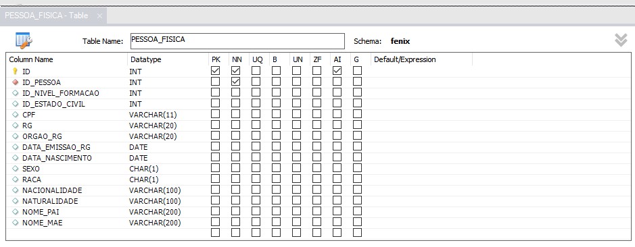Open the DATE datatype cell for DATA_EMISSAO_RG
The height and width of the screenshot is (247, 635).
pos(139,147)
